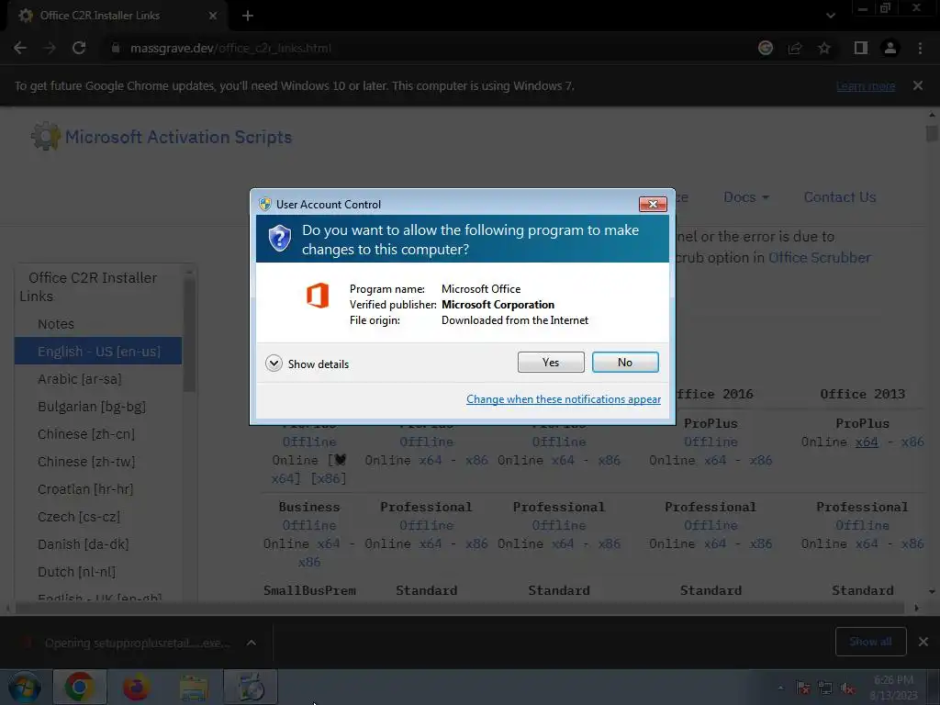Viewport: 940px width, 705px height.
Task: Click the UAC shield question icon
Action: [279, 238]
